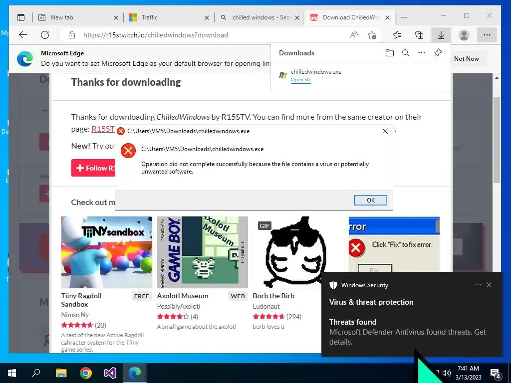Open a new tab with plus button
This screenshot has width=511, height=383.
pyautogui.click(x=404, y=17)
